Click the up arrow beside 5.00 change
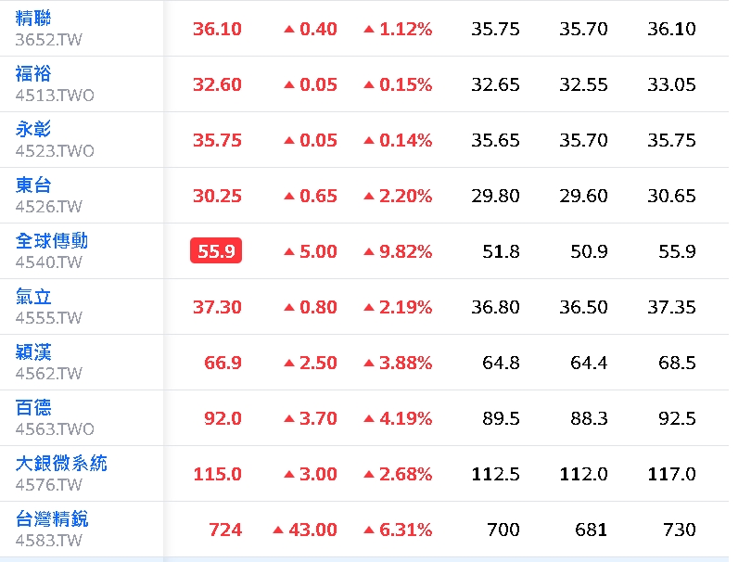Image resolution: width=751 pixels, height=562 pixels. coord(288,251)
